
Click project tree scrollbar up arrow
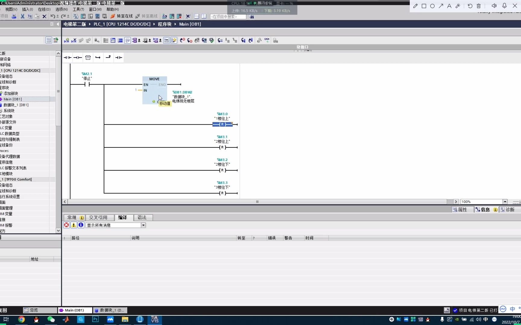[58, 53]
